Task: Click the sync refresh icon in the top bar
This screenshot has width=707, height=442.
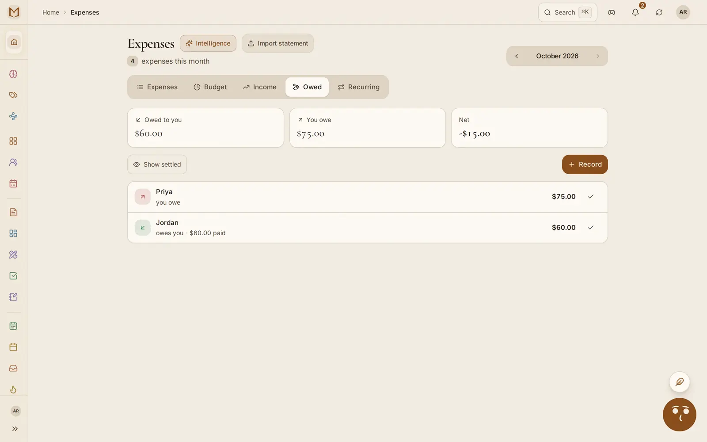Action: pyautogui.click(x=659, y=12)
